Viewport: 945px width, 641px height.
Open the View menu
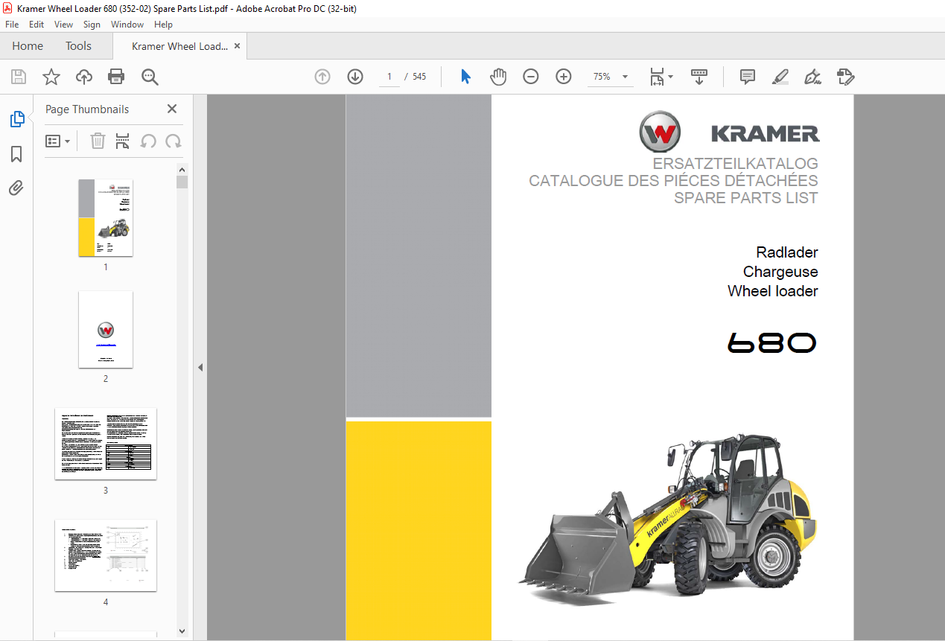[x=64, y=25]
